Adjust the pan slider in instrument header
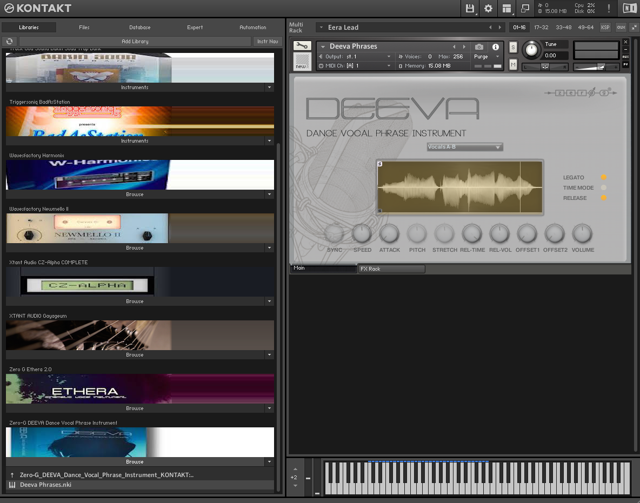The height and width of the screenshot is (503, 640). (x=545, y=66)
